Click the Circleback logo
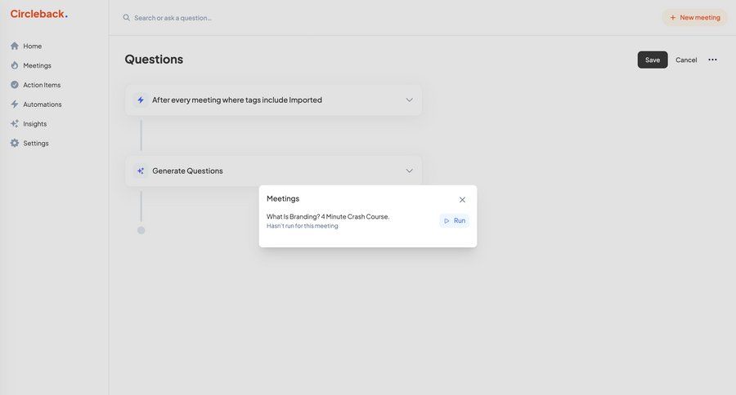Screen dimensions: 736x395 38,14
